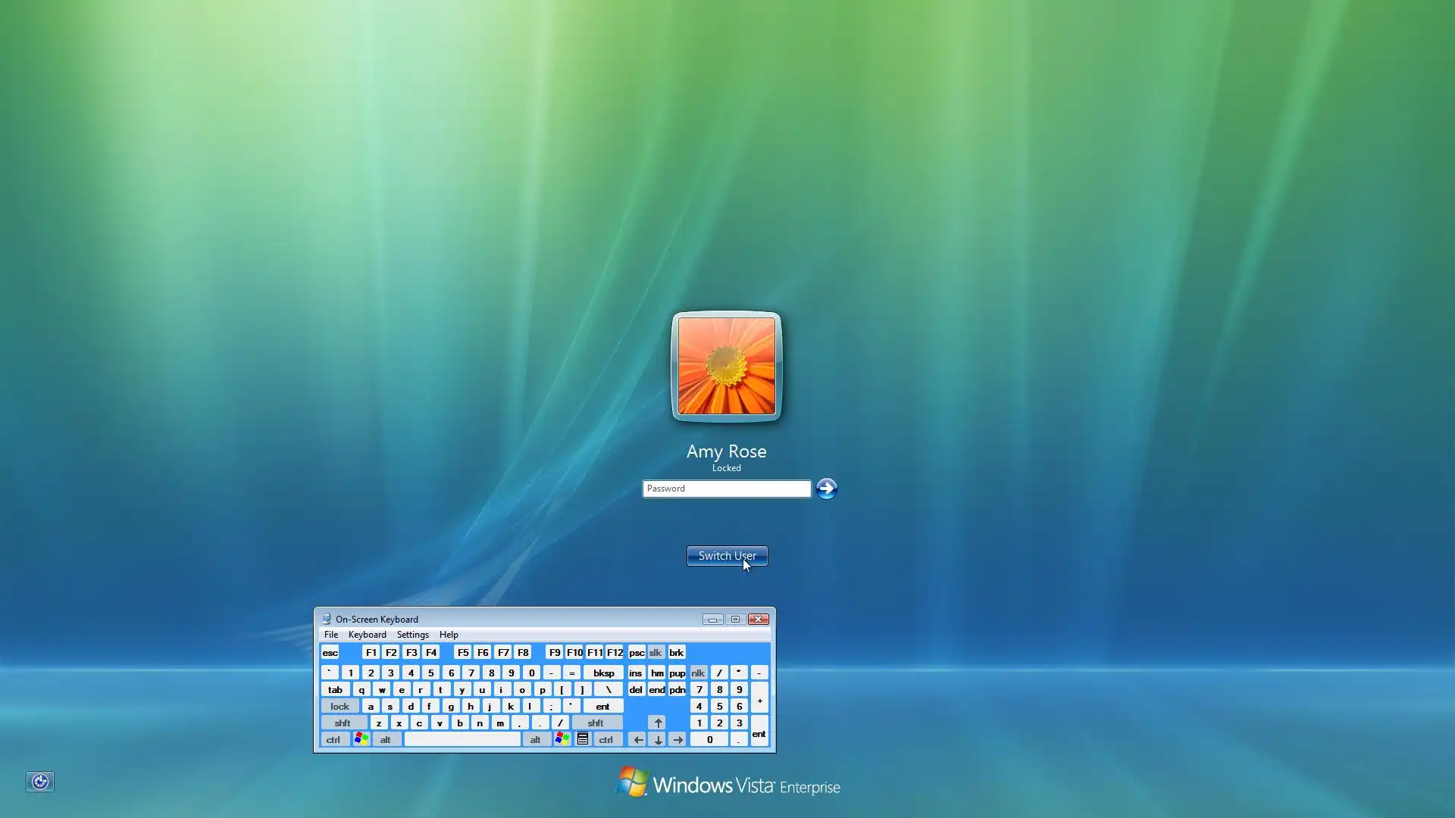The image size is (1455, 818).
Task: Click Amy Rose's flower account picture
Action: [x=726, y=366]
